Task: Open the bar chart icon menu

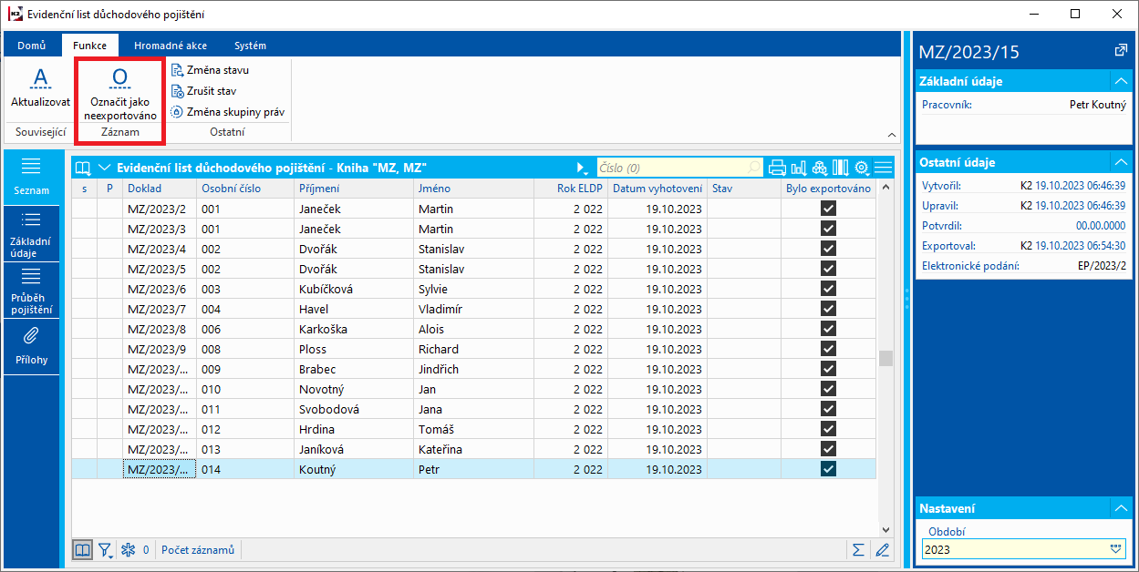Action: point(799,168)
